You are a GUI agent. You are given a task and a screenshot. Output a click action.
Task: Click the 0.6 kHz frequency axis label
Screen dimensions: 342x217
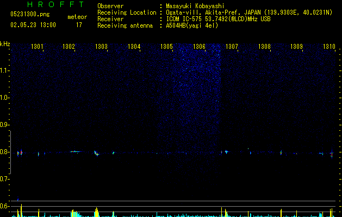pyautogui.click(x=4, y=206)
